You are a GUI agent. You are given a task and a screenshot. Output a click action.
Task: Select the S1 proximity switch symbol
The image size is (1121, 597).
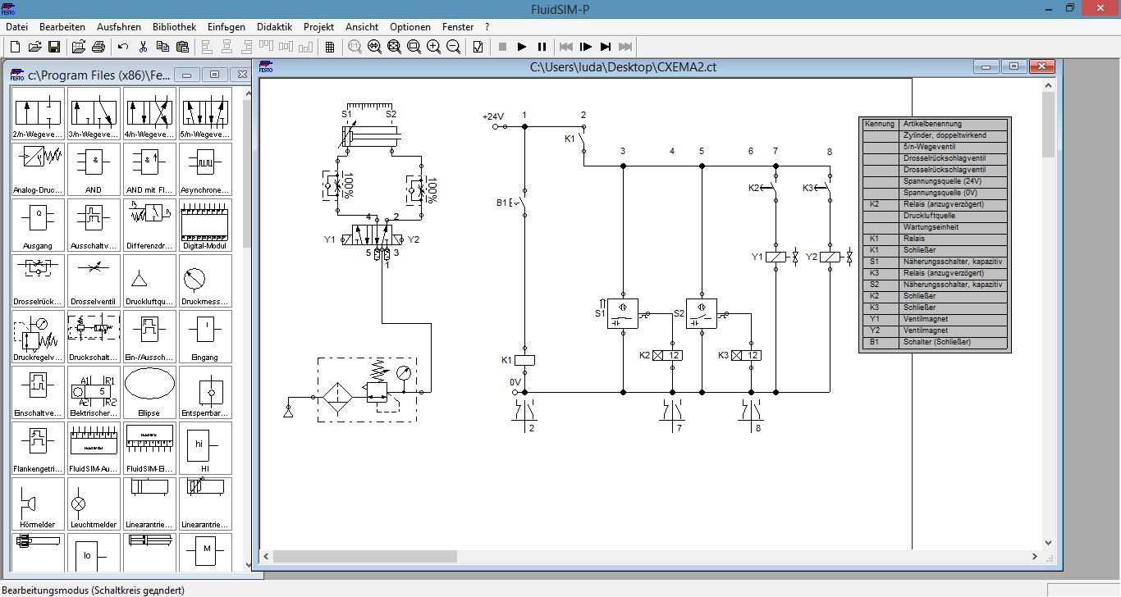tap(624, 313)
